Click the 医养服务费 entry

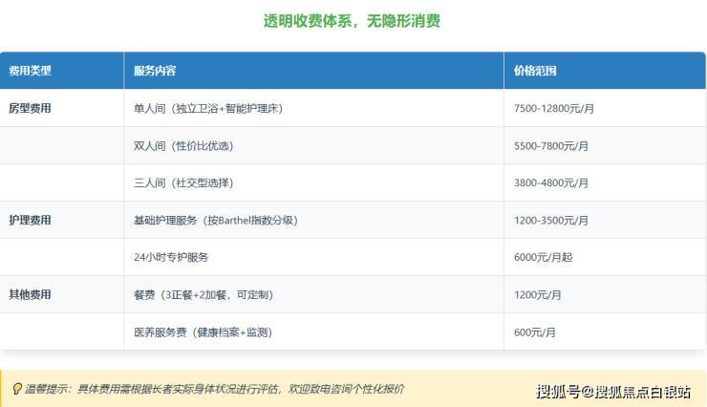(203, 332)
